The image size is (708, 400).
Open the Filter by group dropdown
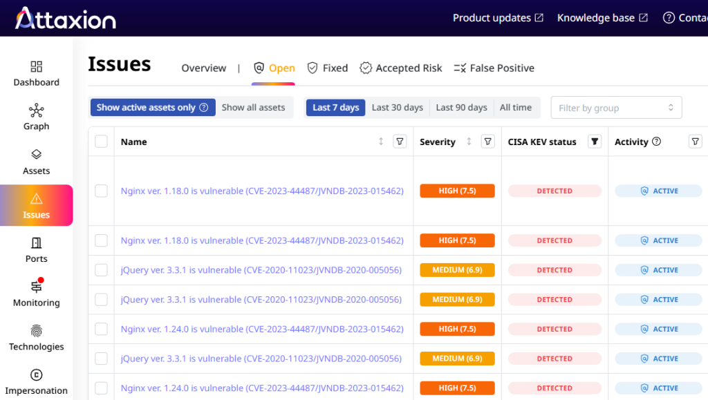pyautogui.click(x=616, y=107)
